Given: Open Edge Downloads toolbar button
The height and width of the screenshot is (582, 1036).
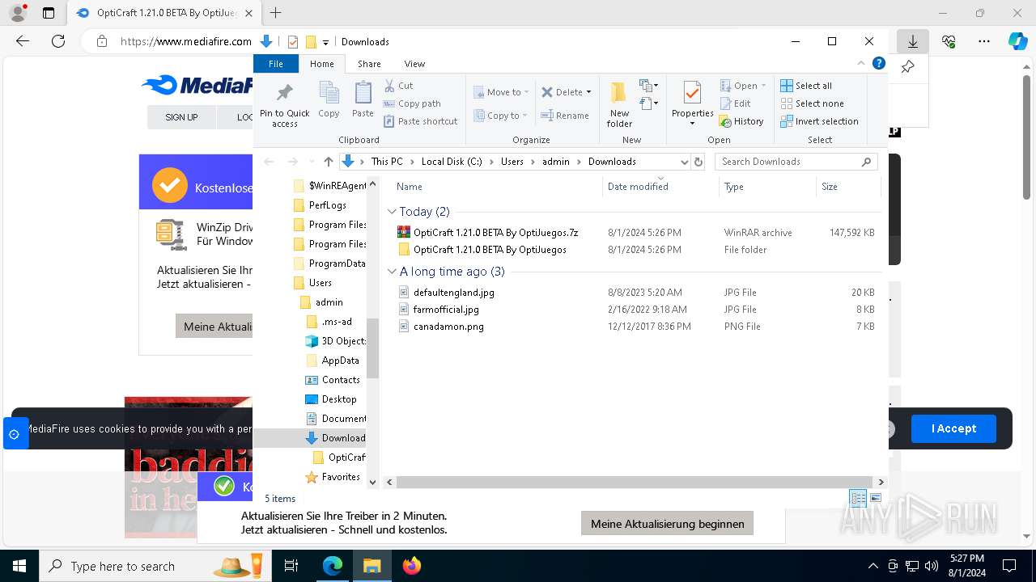Looking at the screenshot, I should [912, 41].
